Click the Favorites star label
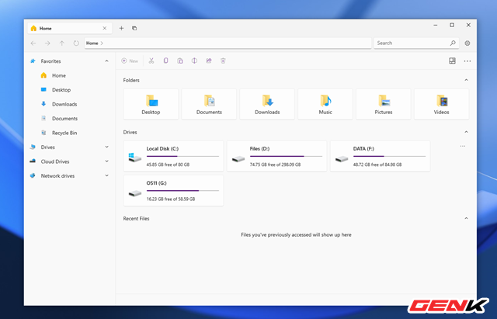 (x=50, y=61)
